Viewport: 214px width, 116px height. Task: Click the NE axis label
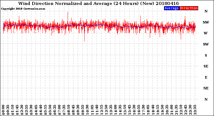coord(206,88)
